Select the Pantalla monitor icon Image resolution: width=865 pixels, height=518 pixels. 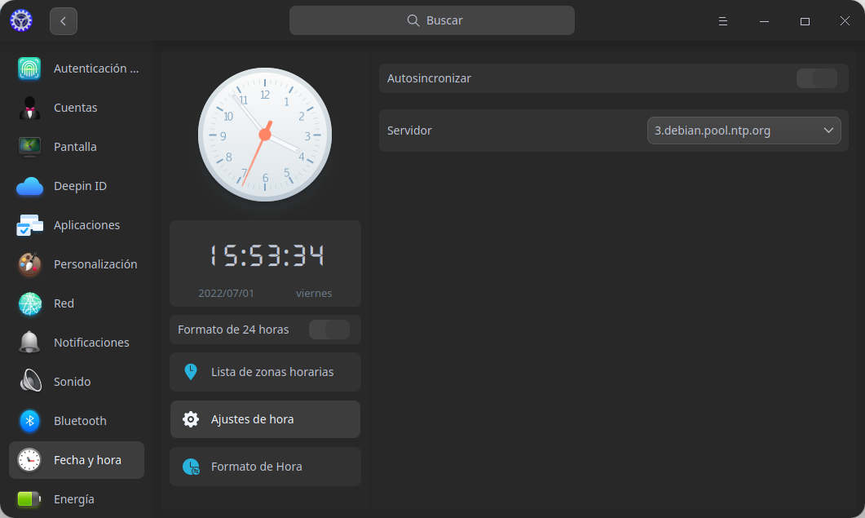pos(29,147)
